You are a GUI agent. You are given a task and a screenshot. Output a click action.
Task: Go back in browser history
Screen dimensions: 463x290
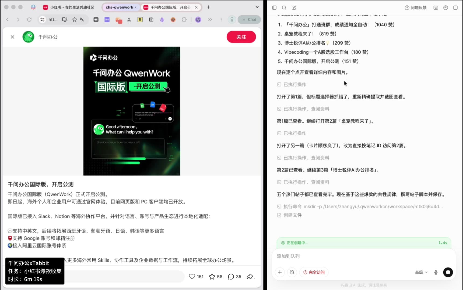pyautogui.click(x=8, y=20)
